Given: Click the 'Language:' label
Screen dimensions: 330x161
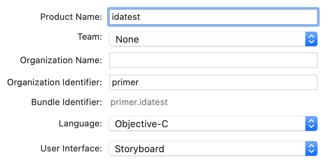Looking at the screenshot, I should coord(80,124).
